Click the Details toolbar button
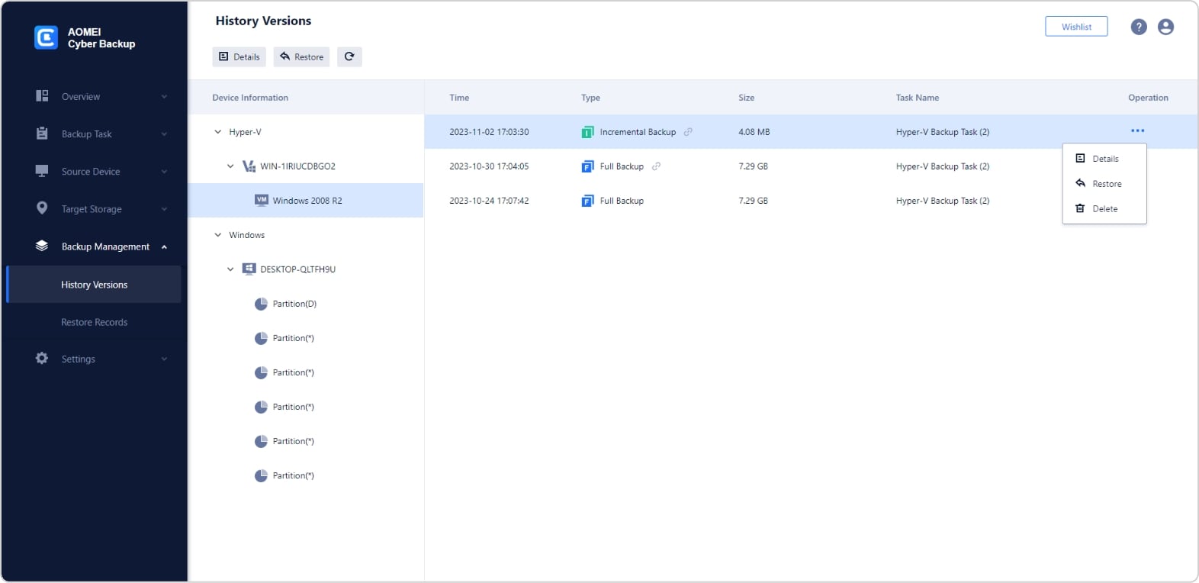1199x583 pixels. click(x=239, y=56)
